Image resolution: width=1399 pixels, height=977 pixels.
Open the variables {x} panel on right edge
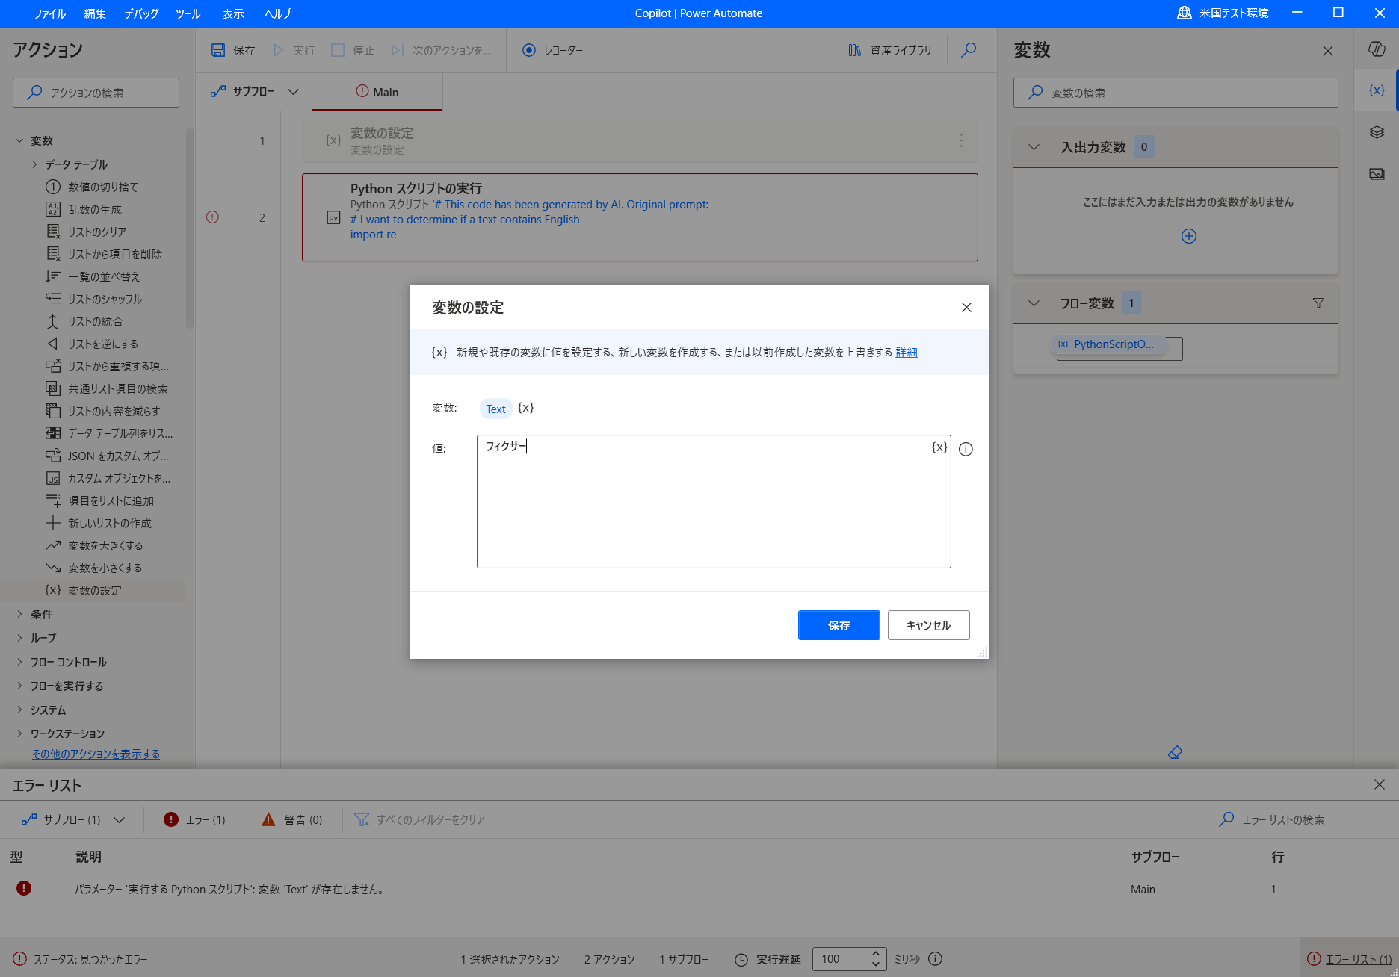[x=1376, y=90]
